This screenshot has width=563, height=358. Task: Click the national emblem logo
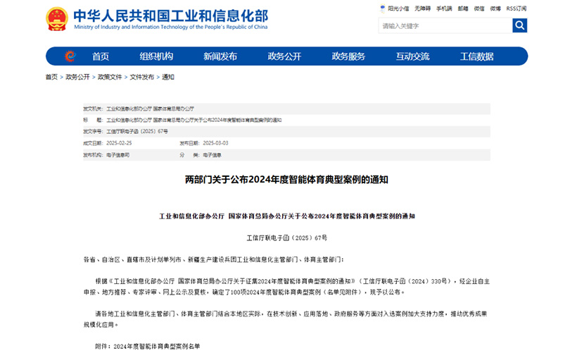pos(57,19)
